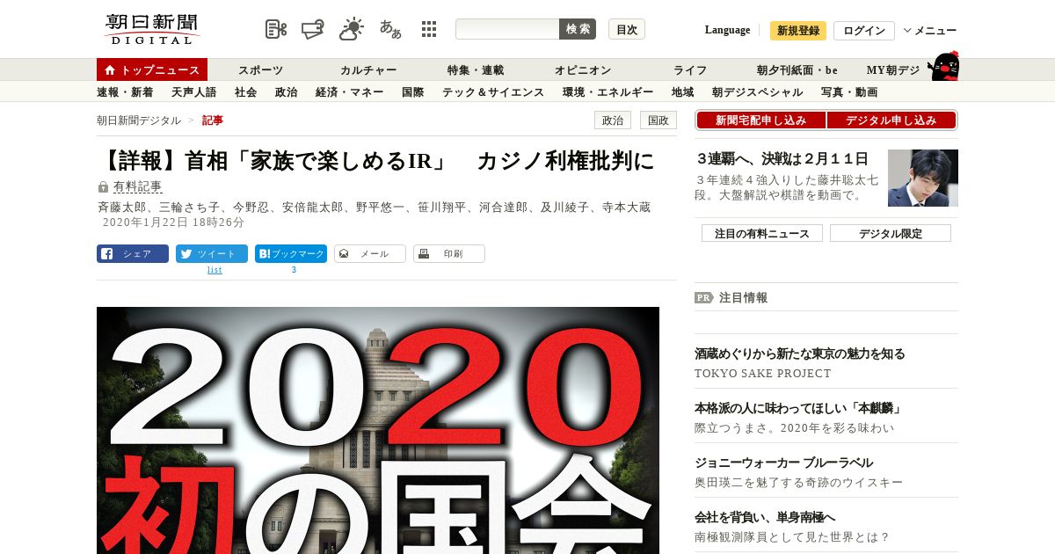Open the オピニオン menu
The width and height of the screenshot is (1055, 554).
tap(583, 70)
